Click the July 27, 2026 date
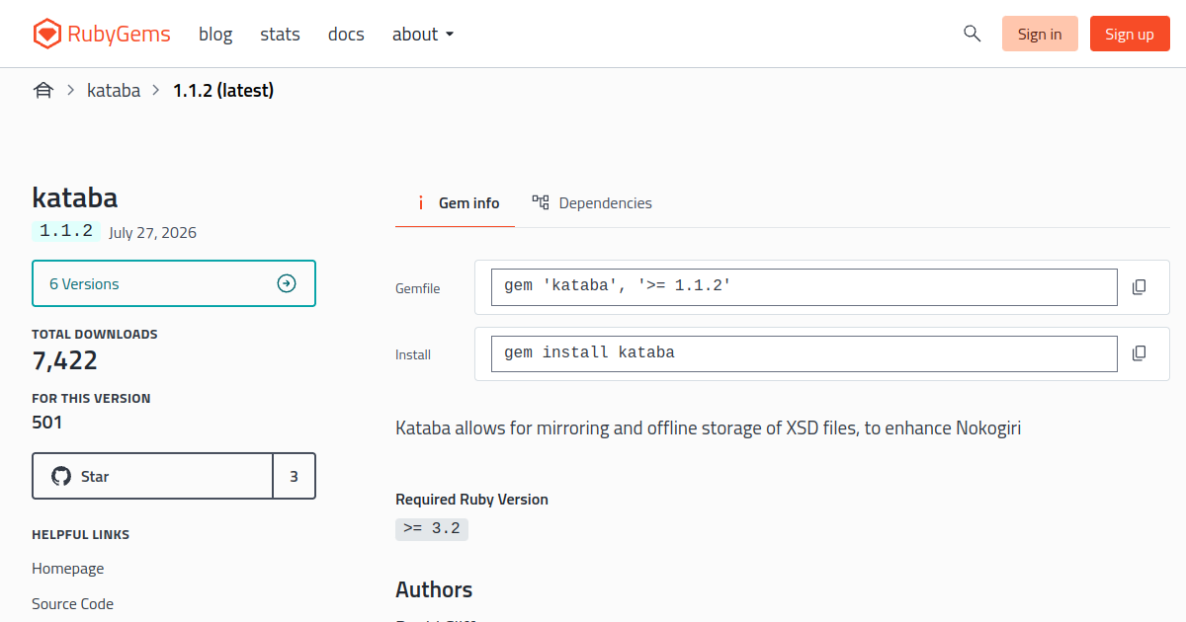The height and width of the screenshot is (622, 1186). pos(153,233)
